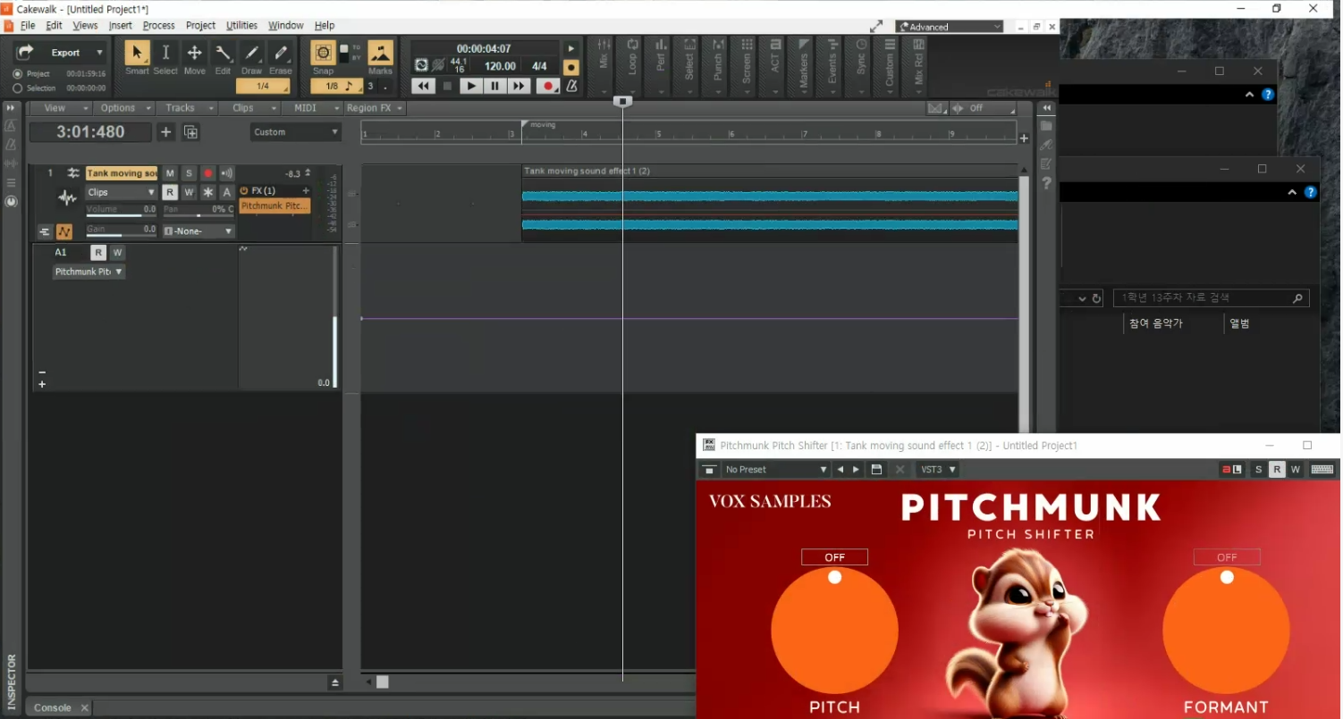Open track control Custom dropdown
Screen dimensions: 1343x719
(296, 132)
